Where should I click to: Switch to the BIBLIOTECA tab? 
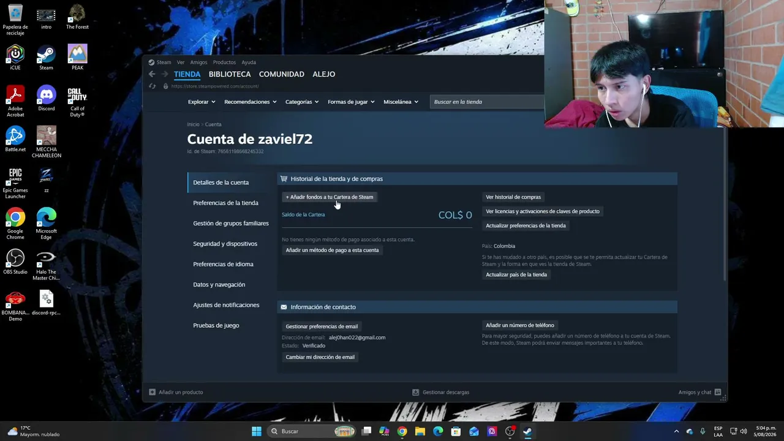click(230, 74)
